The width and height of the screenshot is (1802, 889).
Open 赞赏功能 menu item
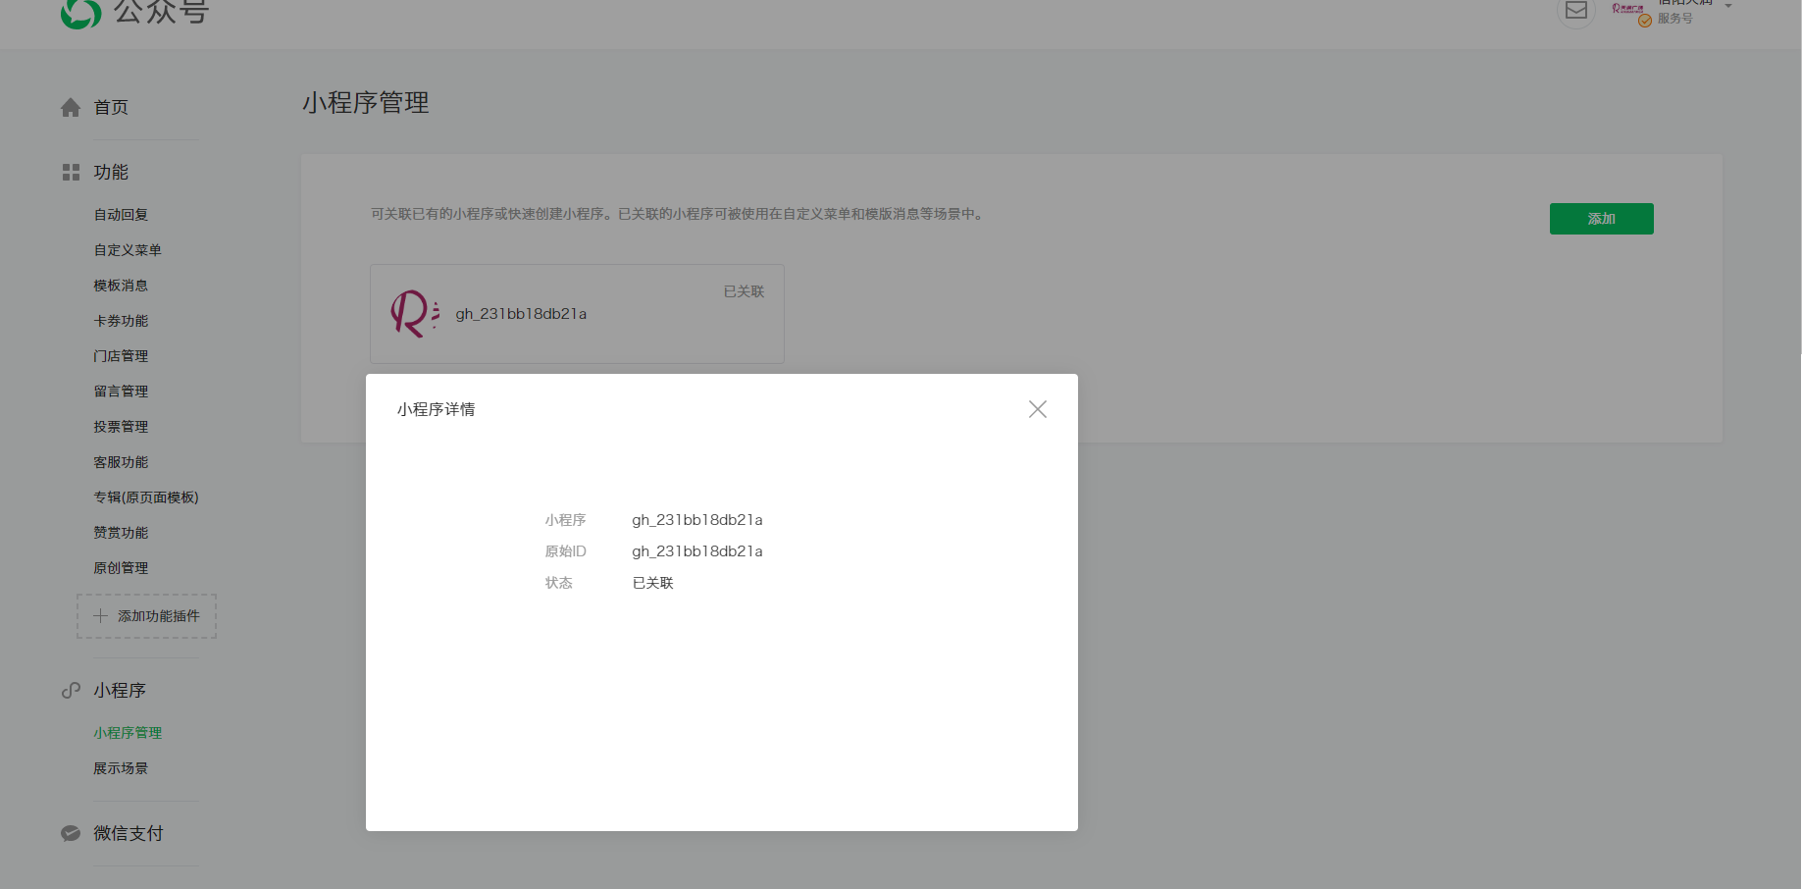tap(121, 533)
